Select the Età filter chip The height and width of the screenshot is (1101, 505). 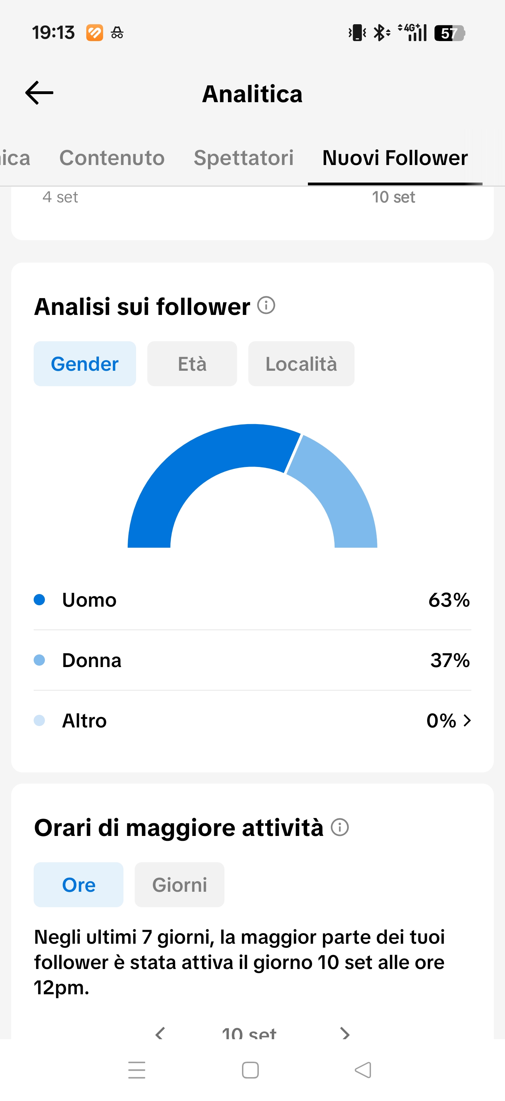coord(192,364)
